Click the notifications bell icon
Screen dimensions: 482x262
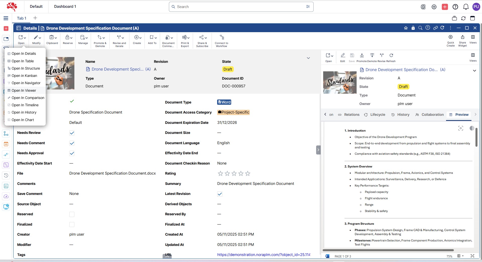466,7
